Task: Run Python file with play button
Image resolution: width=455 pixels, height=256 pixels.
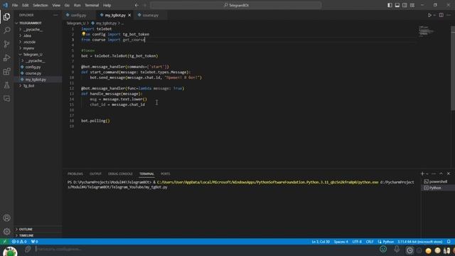Action: pos(429,15)
